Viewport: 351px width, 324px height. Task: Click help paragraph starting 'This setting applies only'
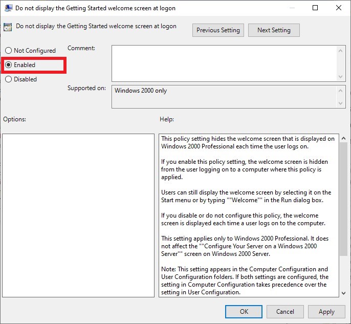pyautogui.click(x=245, y=246)
